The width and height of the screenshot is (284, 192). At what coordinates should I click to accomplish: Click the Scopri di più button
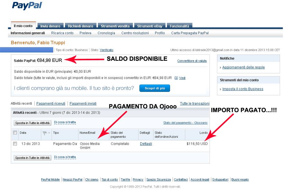click(155, 88)
